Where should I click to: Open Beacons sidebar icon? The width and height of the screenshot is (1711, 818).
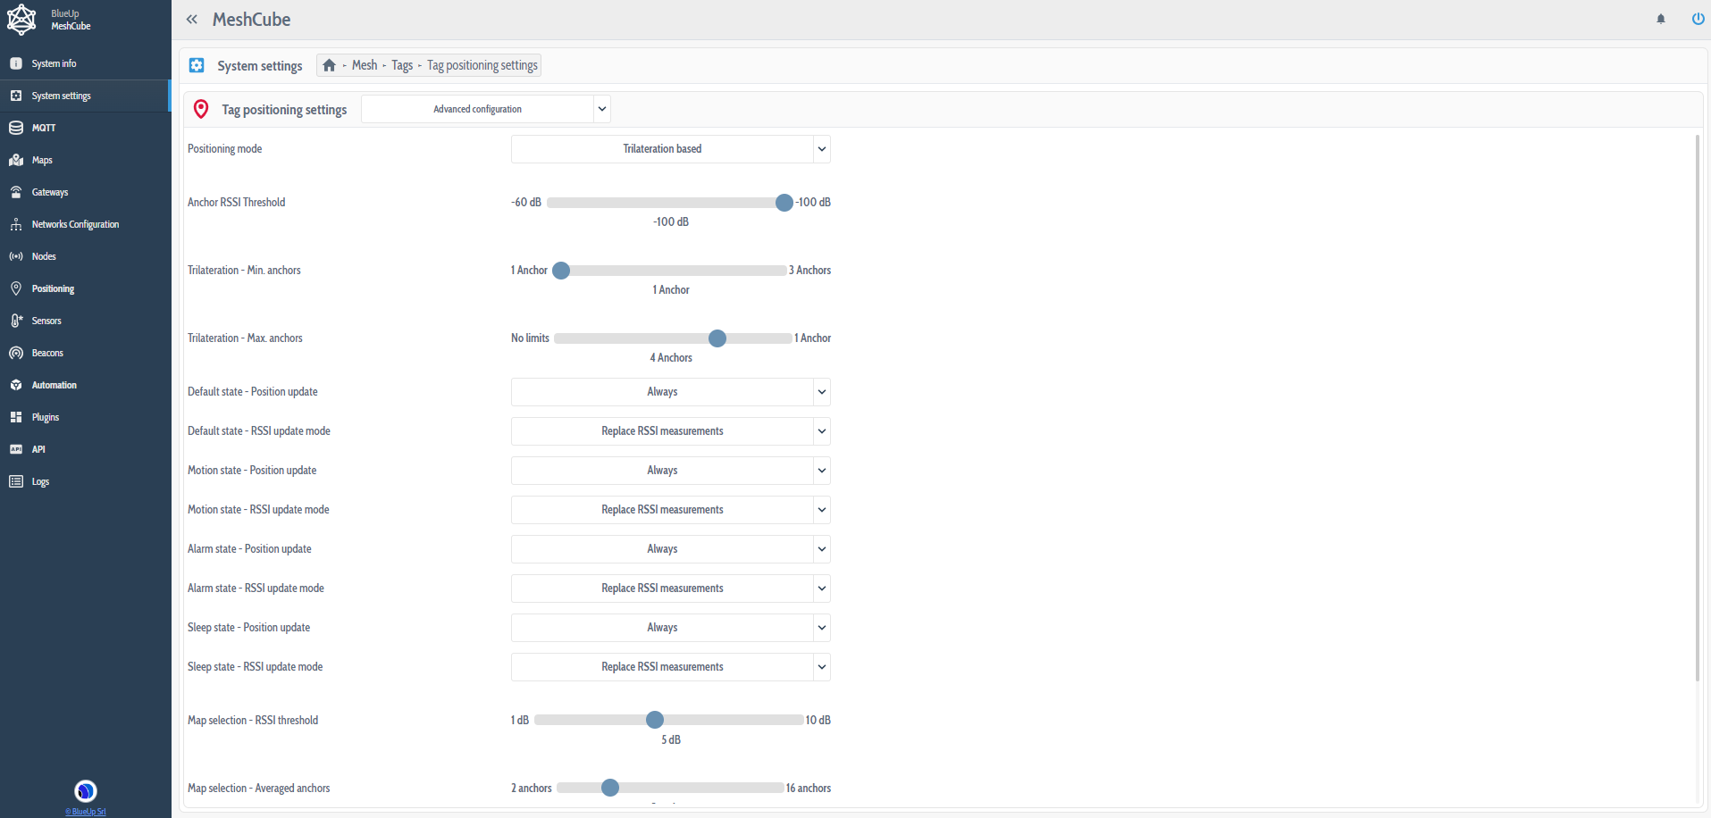tap(16, 353)
